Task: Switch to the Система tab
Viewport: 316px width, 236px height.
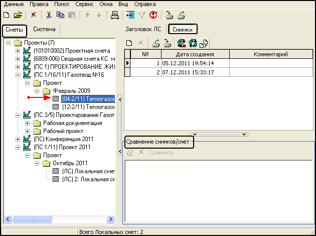Action: click(44, 30)
